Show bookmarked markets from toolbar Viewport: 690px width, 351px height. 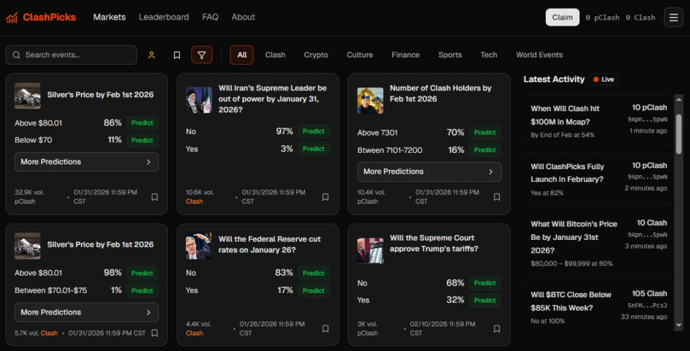(x=177, y=55)
